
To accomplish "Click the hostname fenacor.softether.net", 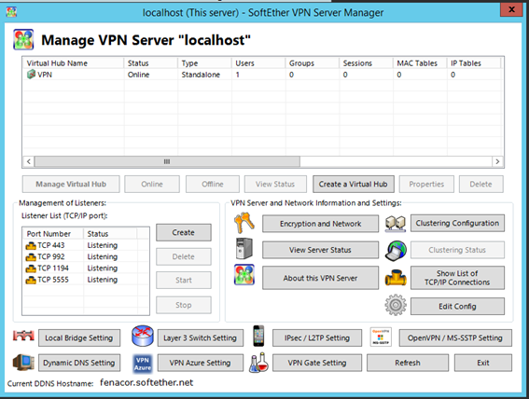I will pyautogui.click(x=146, y=383).
